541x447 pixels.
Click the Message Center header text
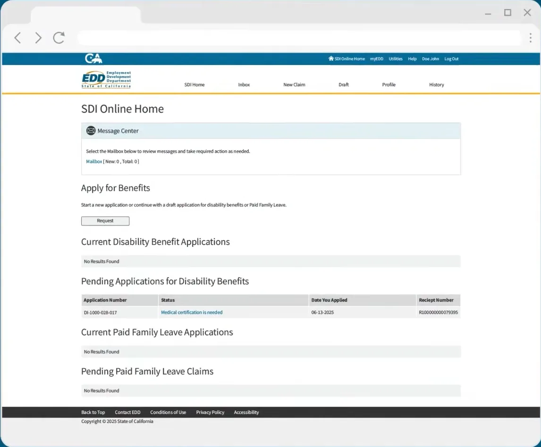pyautogui.click(x=118, y=131)
